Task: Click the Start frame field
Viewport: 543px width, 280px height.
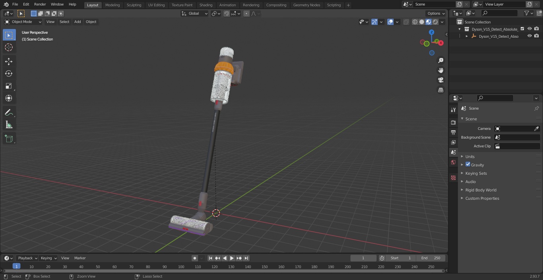Action: click(x=401, y=258)
